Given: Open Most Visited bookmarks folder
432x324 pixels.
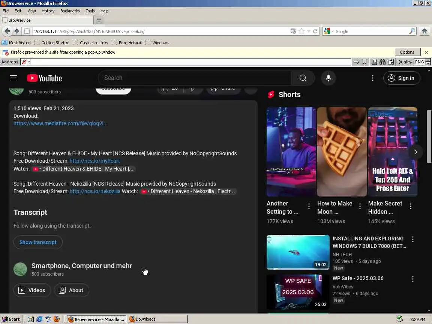Looking at the screenshot, I should pyautogui.click(x=16, y=43).
